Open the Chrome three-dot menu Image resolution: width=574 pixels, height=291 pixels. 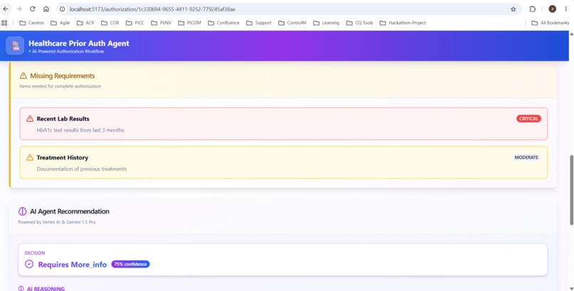(x=566, y=9)
